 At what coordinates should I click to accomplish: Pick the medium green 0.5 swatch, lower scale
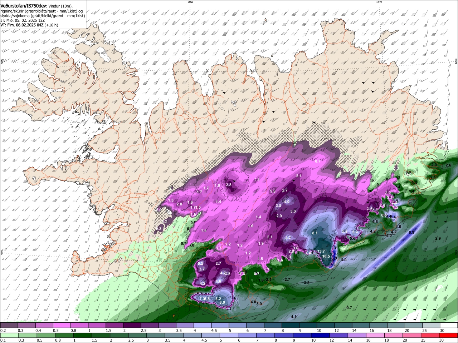[46, 335]
